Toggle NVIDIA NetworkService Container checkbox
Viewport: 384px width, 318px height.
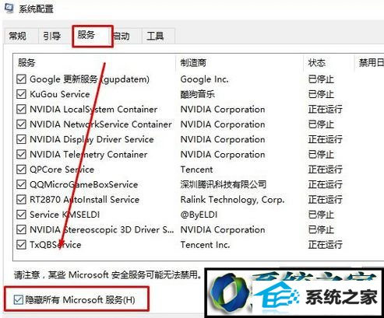(x=21, y=124)
